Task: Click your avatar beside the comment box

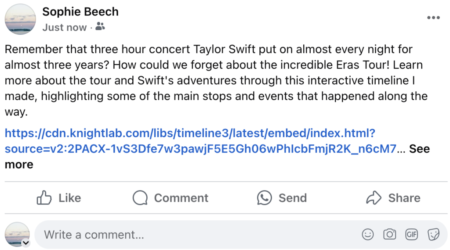Action: click(17, 234)
